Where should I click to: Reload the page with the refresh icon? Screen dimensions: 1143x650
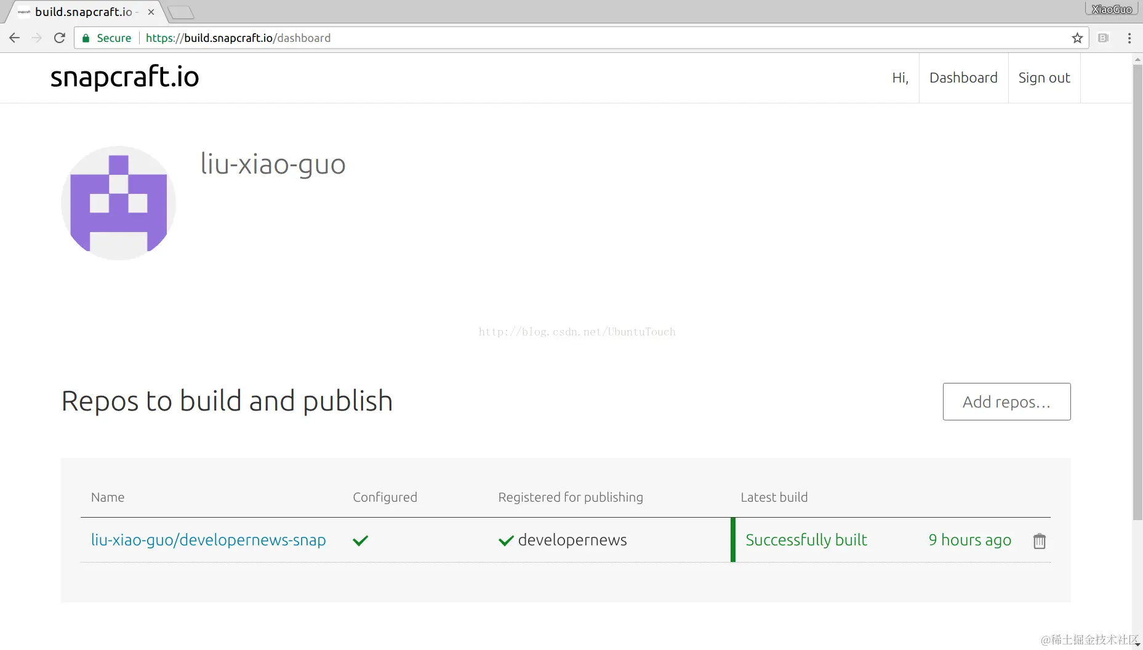click(x=60, y=38)
